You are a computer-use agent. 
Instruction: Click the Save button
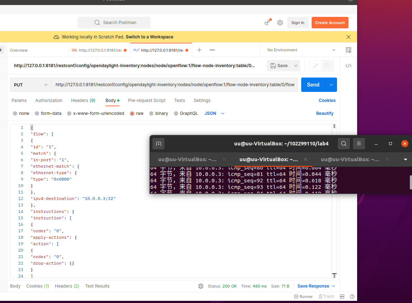[x=279, y=66]
